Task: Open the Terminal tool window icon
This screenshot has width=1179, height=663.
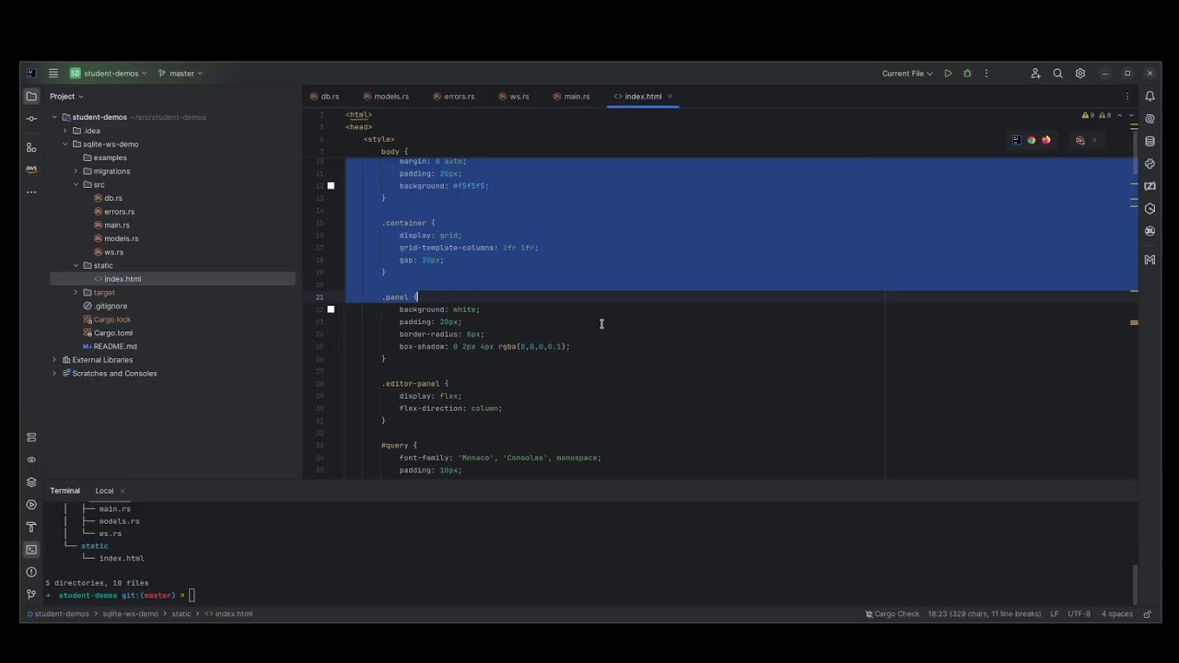Action: coord(31,550)
